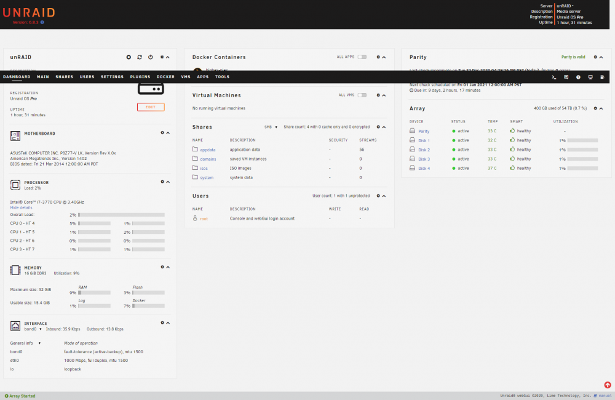Open Interface section settings gear

[162, 323]
